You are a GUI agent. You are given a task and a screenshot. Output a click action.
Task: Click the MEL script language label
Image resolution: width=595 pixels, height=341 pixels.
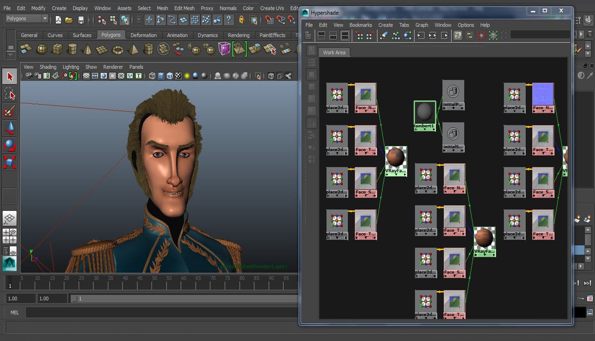(14, 313)
